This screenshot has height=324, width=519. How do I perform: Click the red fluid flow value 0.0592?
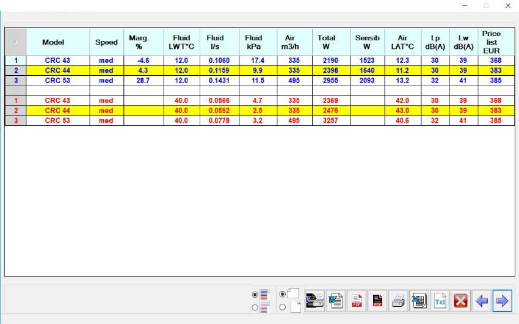pos(219,111)
